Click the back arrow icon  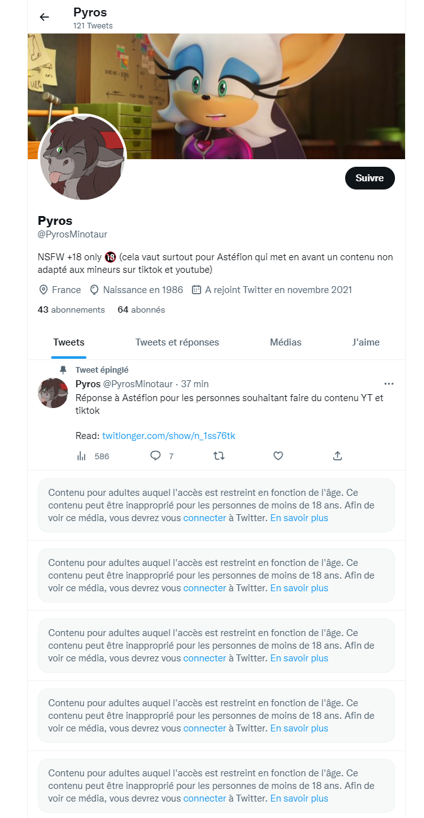click(44, 17)
